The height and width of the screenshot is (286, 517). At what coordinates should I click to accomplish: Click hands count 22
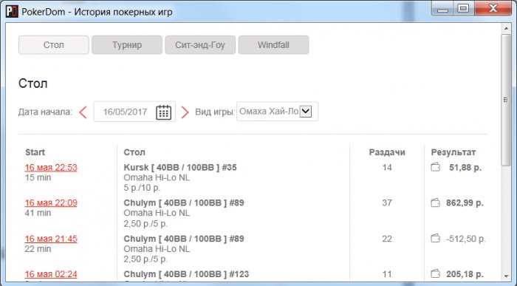point(387,239)
